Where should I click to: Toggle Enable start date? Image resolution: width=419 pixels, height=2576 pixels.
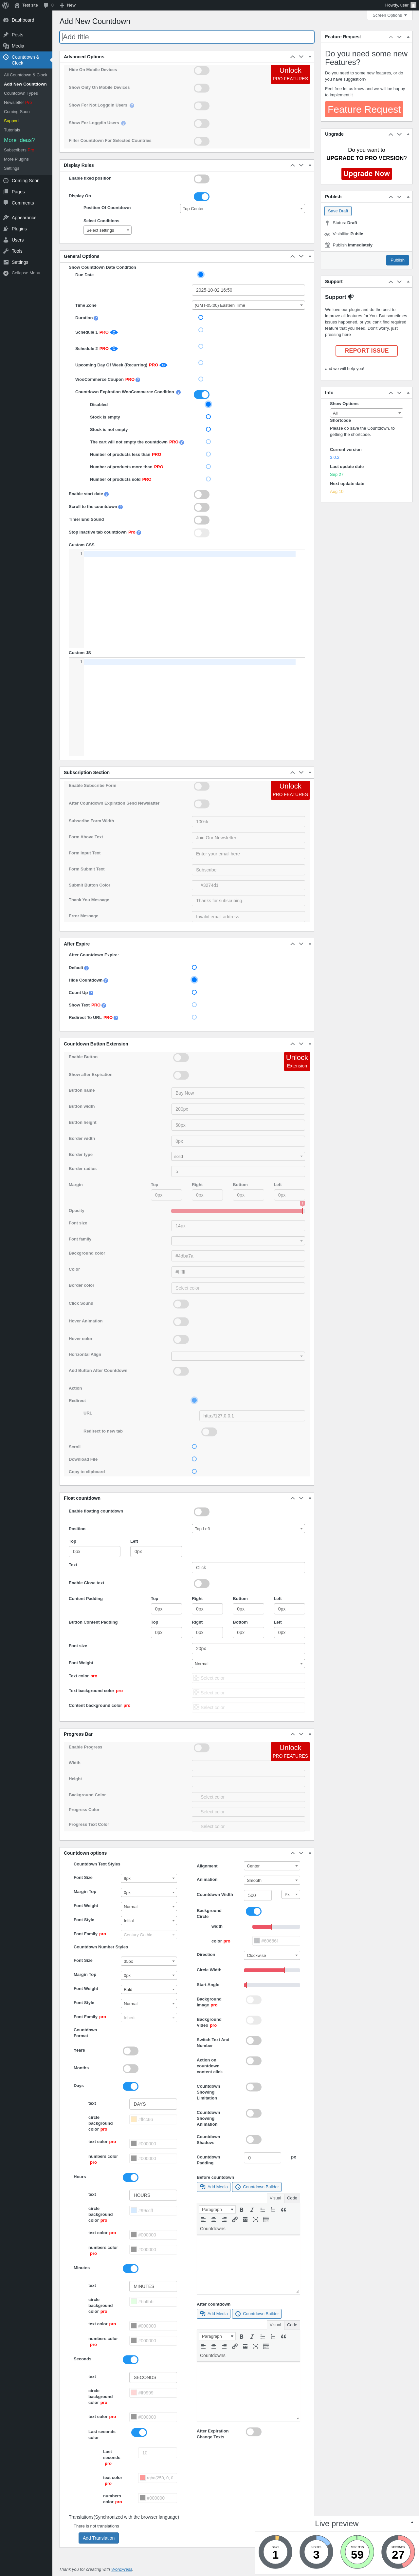(x=202, y=494)
